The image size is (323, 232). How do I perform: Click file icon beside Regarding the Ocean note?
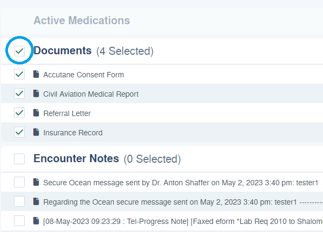pyautogui.click(x=36, y=202)
